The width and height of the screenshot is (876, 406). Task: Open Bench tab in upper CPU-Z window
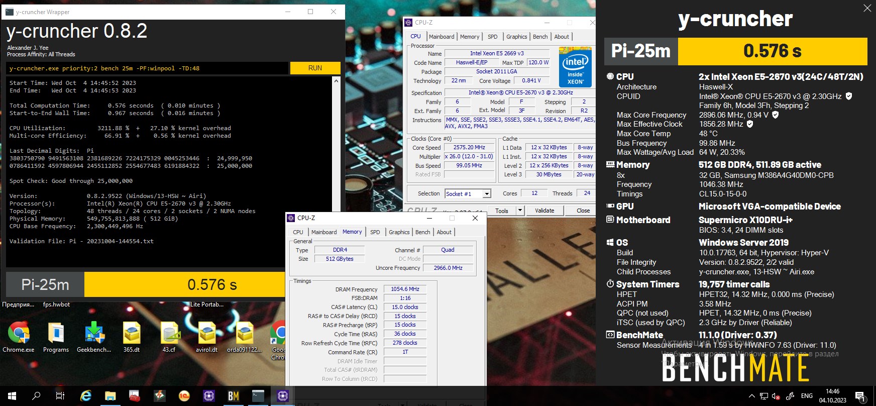540,37
